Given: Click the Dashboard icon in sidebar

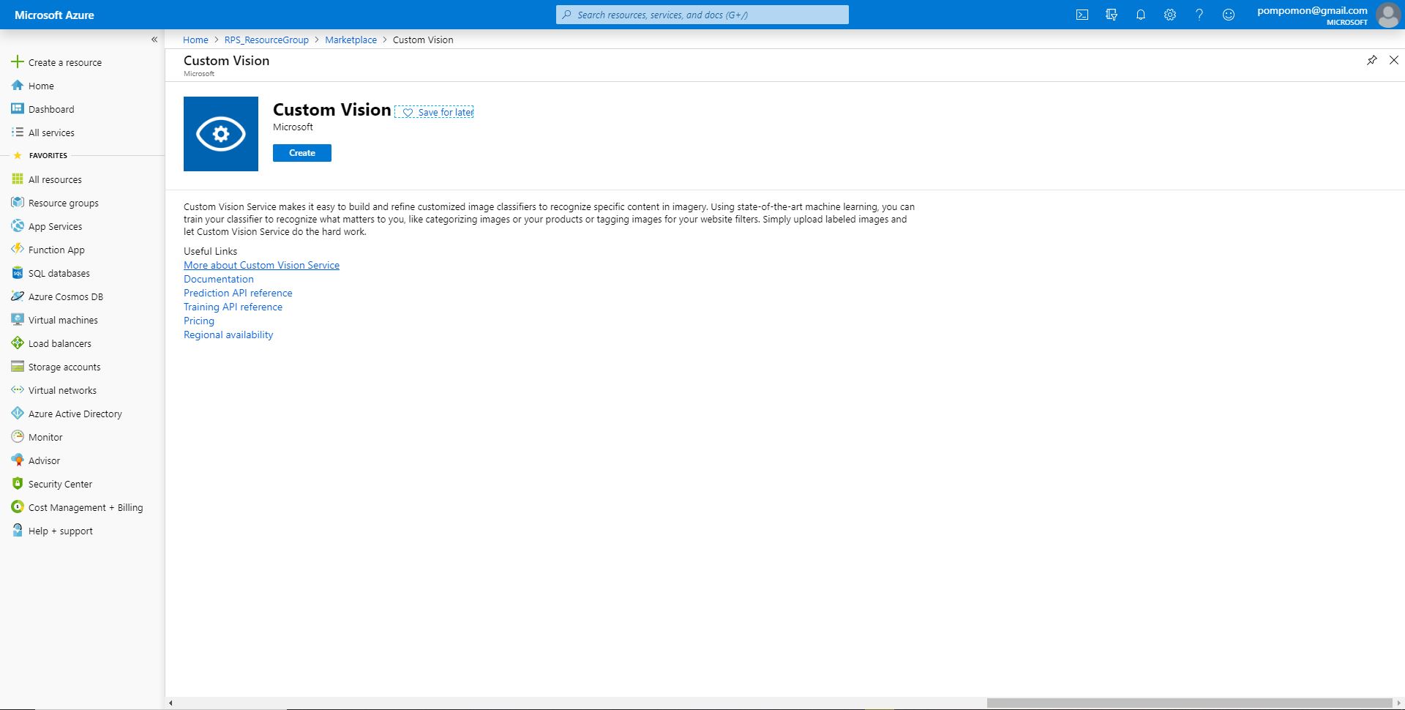Looking at the screenshot, I should coord(18,109).
